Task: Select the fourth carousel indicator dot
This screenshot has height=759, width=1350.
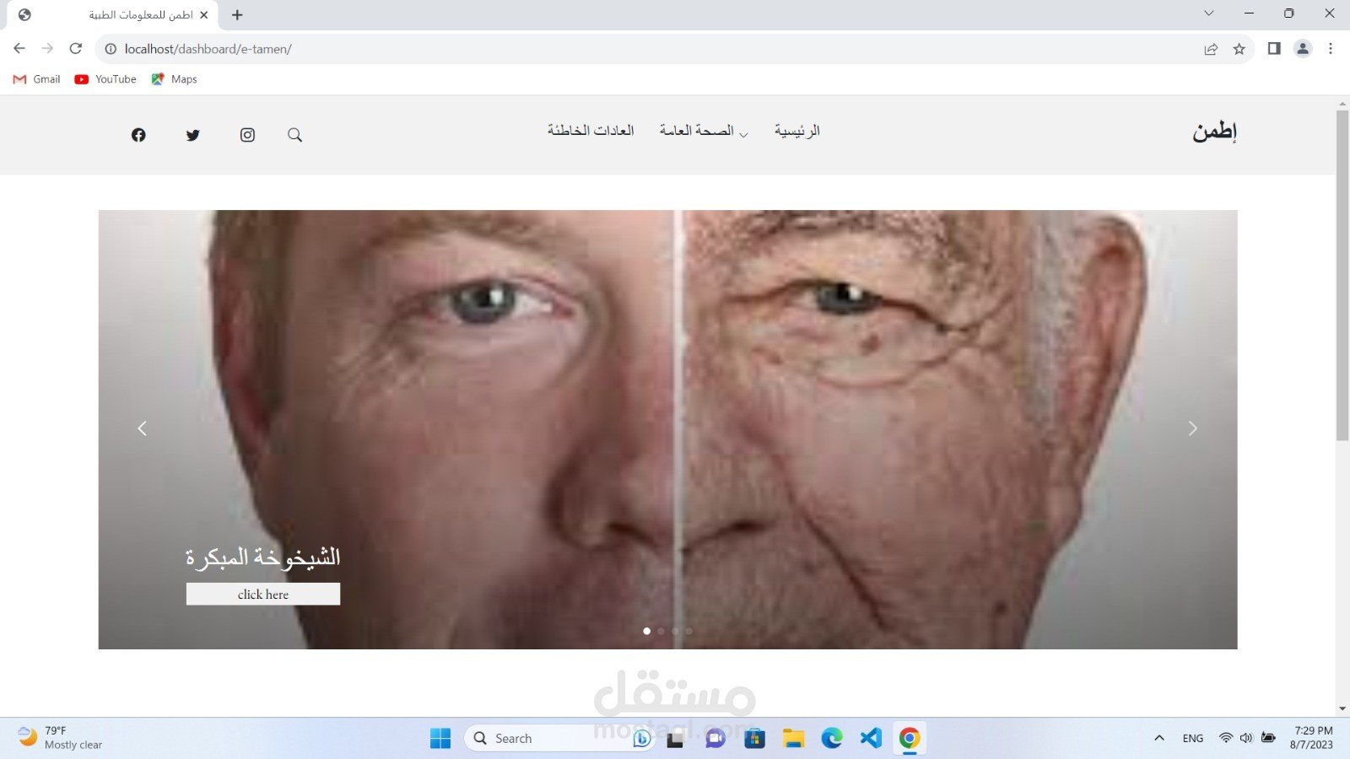Action: [689, 631]
